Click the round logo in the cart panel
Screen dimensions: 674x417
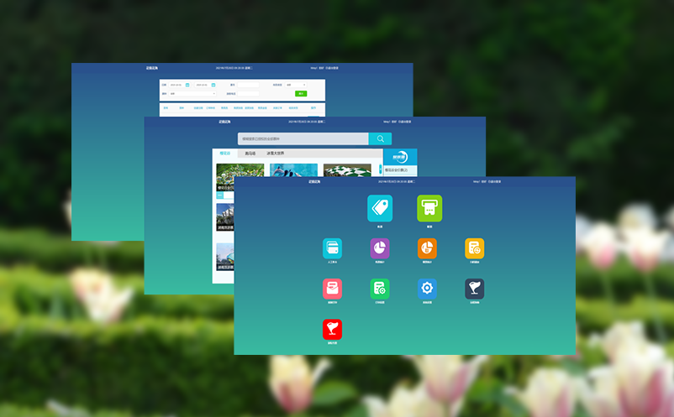tap(400, 157)
